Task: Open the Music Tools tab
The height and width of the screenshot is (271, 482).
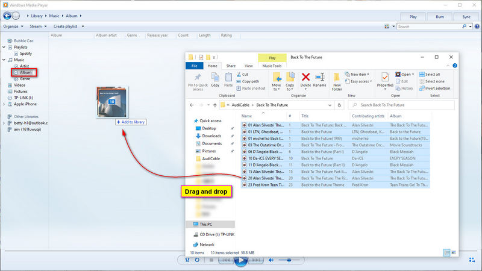Action: [272, 66]
